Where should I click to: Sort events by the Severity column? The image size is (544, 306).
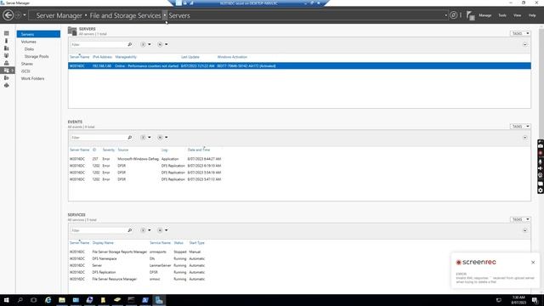[x=109, y=150]
